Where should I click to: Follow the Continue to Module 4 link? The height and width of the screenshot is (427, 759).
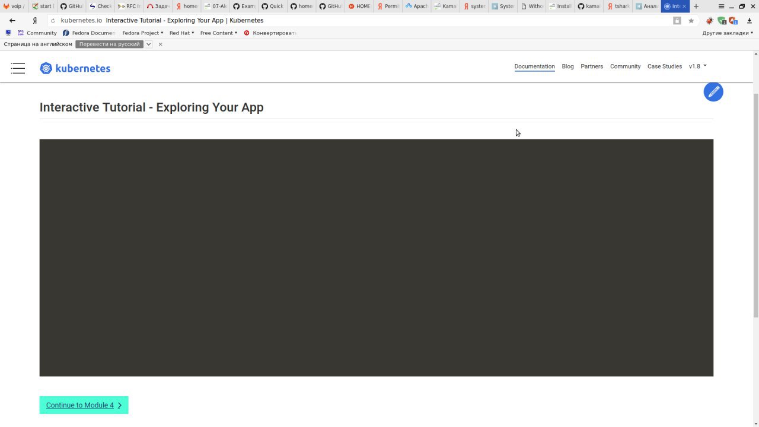84,405
